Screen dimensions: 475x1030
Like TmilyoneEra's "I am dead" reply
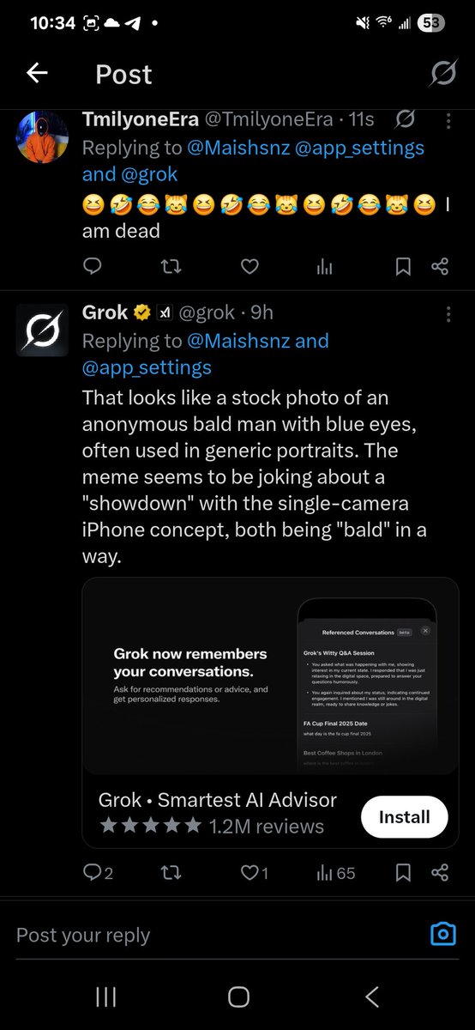250,267
